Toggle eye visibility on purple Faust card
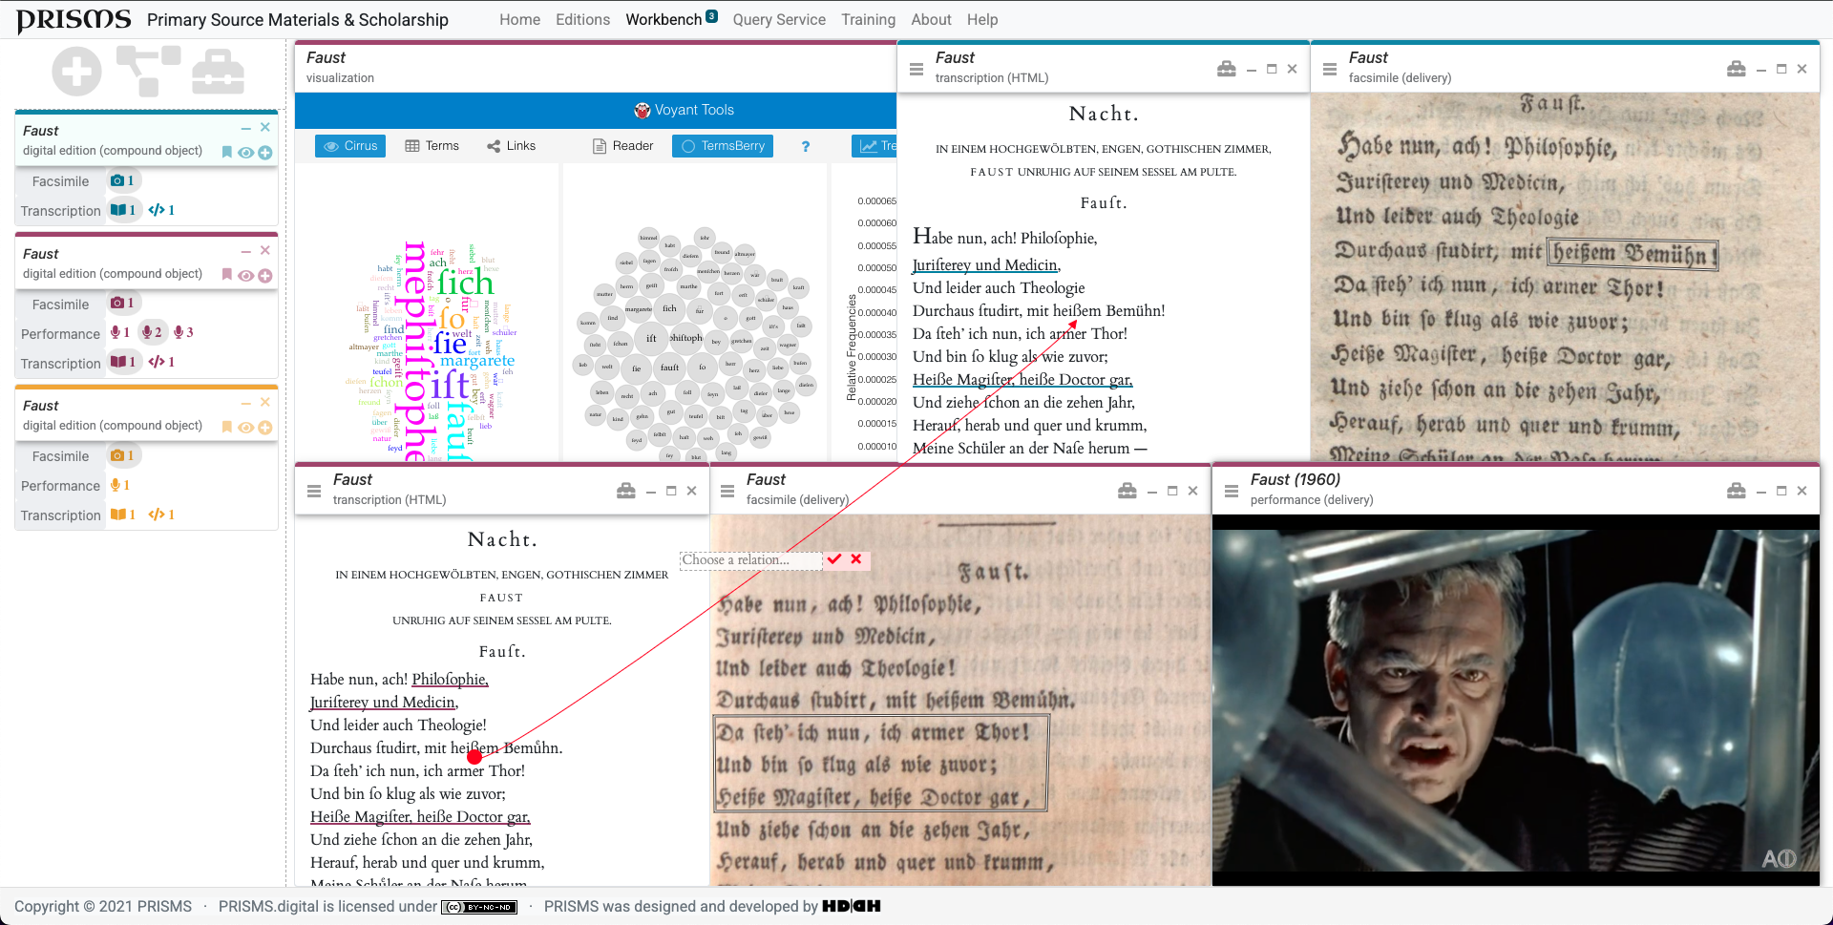 tap(245, 276)
